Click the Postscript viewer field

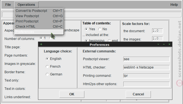point(146,59)
